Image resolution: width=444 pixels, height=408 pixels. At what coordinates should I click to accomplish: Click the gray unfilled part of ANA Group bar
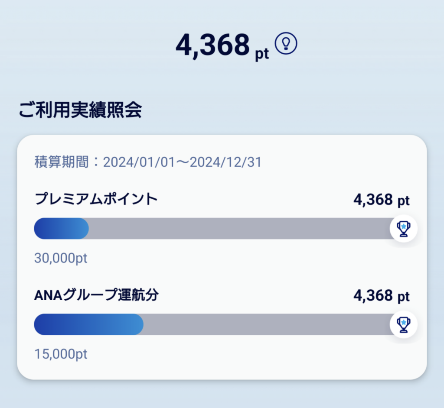267,324
